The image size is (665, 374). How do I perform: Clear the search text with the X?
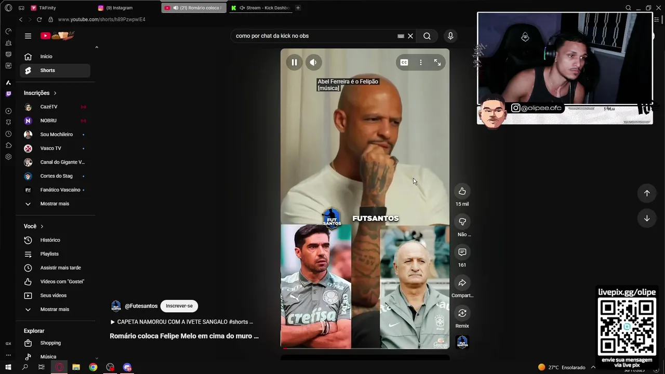click(x=410, y=36)
